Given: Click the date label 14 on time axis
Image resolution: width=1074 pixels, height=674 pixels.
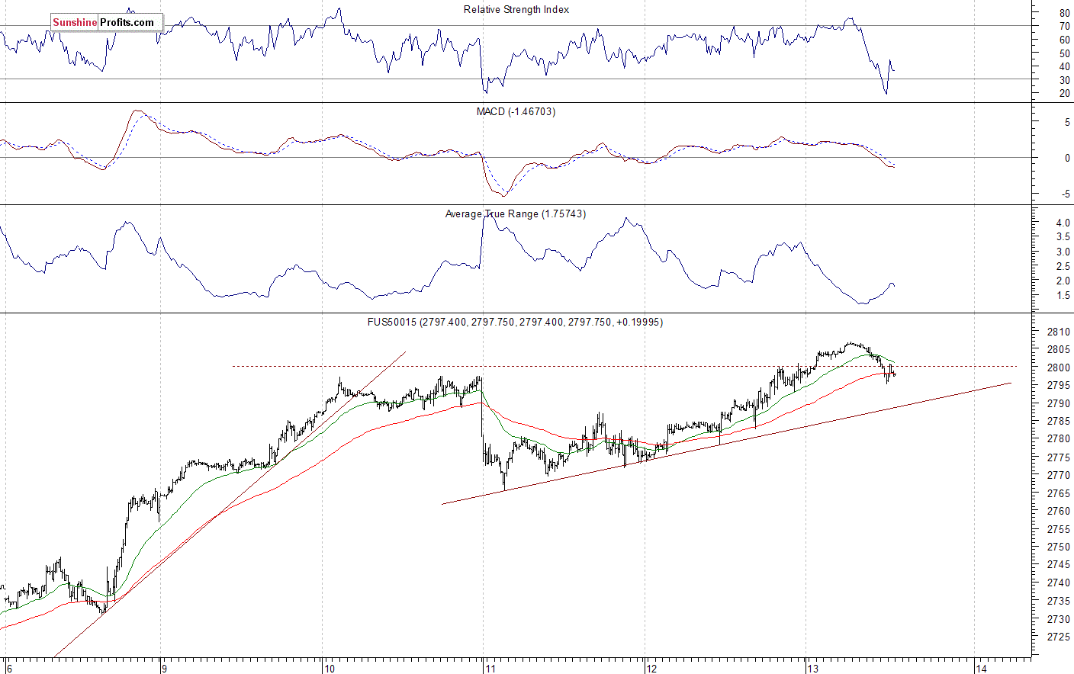Looking at the screenshot, I should click(982, 669).
